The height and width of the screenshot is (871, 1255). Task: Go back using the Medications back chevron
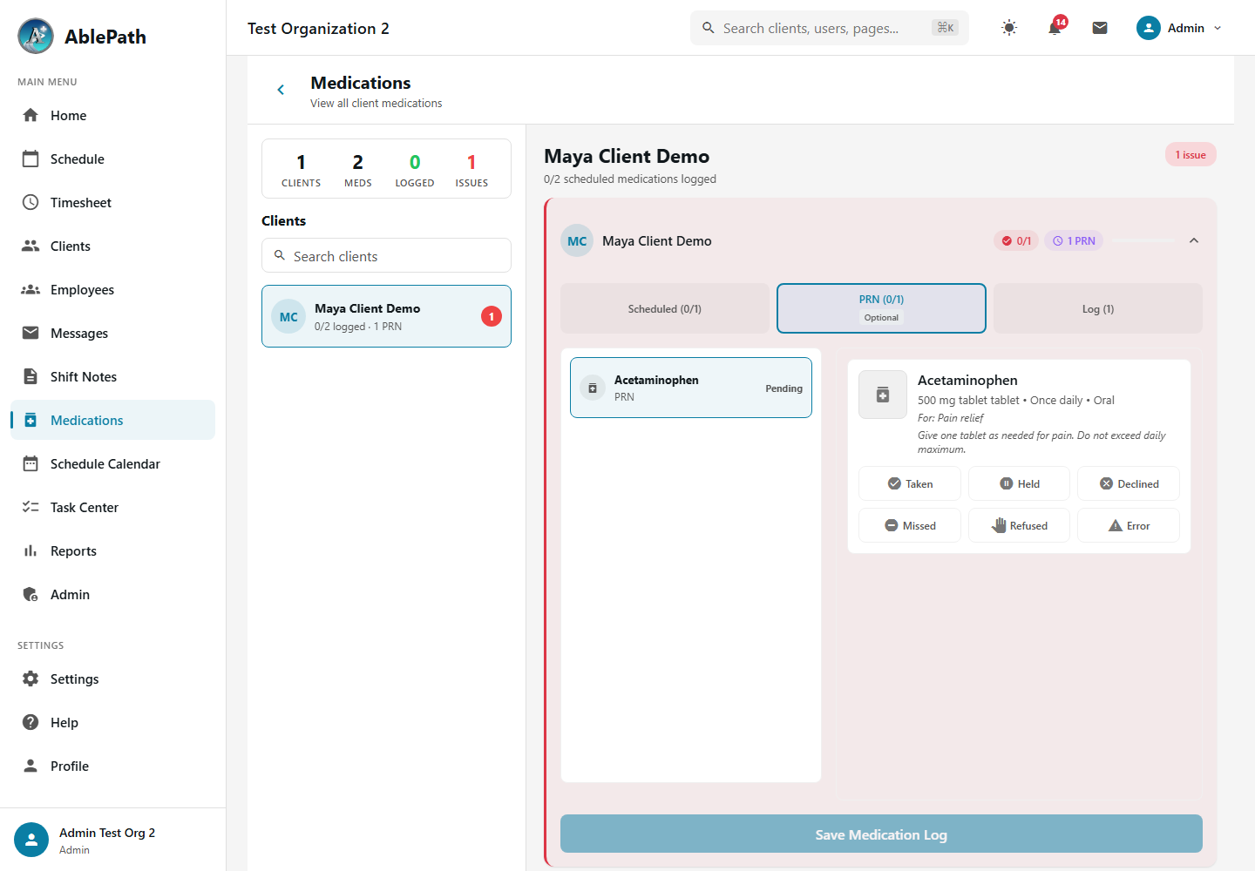281,90
